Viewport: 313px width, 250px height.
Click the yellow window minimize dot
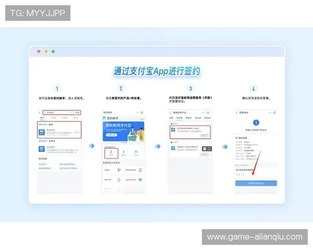pos(46,52)
